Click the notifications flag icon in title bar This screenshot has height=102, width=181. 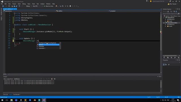pyautogui.click(x=147, y=1)
